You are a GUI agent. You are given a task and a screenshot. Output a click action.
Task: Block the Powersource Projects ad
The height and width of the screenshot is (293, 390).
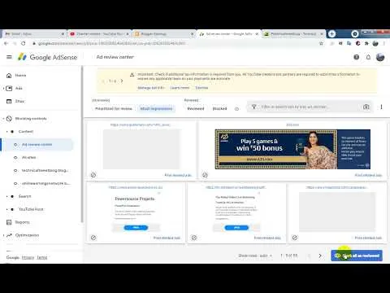[x=93, y=238]
